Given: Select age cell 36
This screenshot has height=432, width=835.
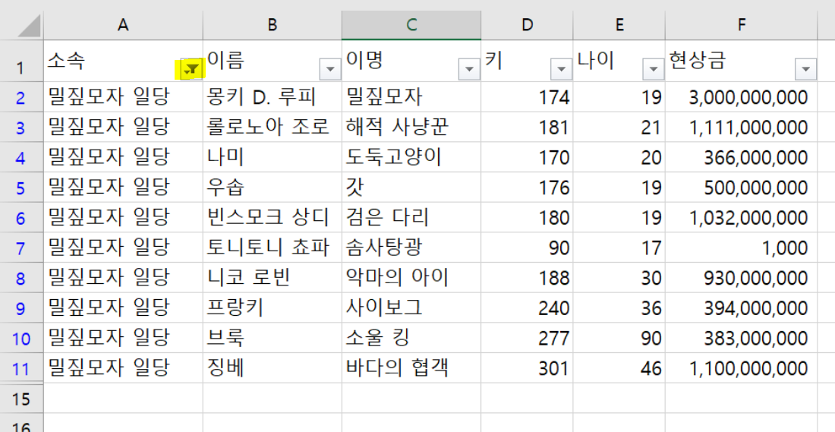Looking at the screenshot, I should (619, 308).
